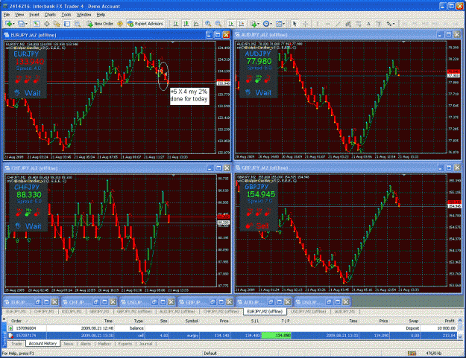Expand the Profiles dropdown arrow
The height and width of the screenshot is (358, 466).
point(26,24)
